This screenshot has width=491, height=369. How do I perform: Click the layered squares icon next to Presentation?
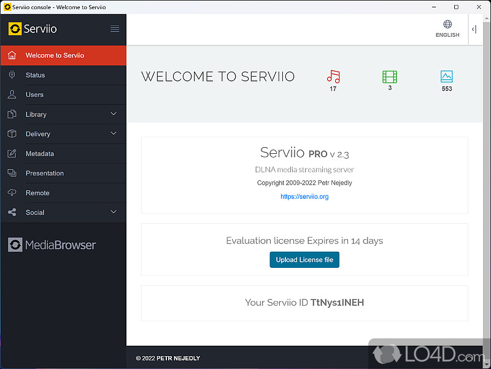(x=12, y=173)
